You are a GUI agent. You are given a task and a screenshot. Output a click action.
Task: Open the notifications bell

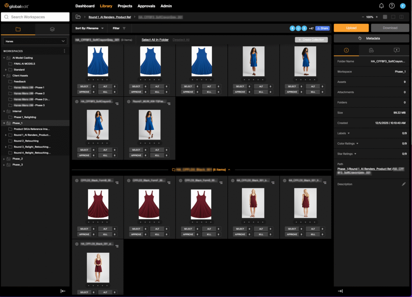click(x=381, y=6)
